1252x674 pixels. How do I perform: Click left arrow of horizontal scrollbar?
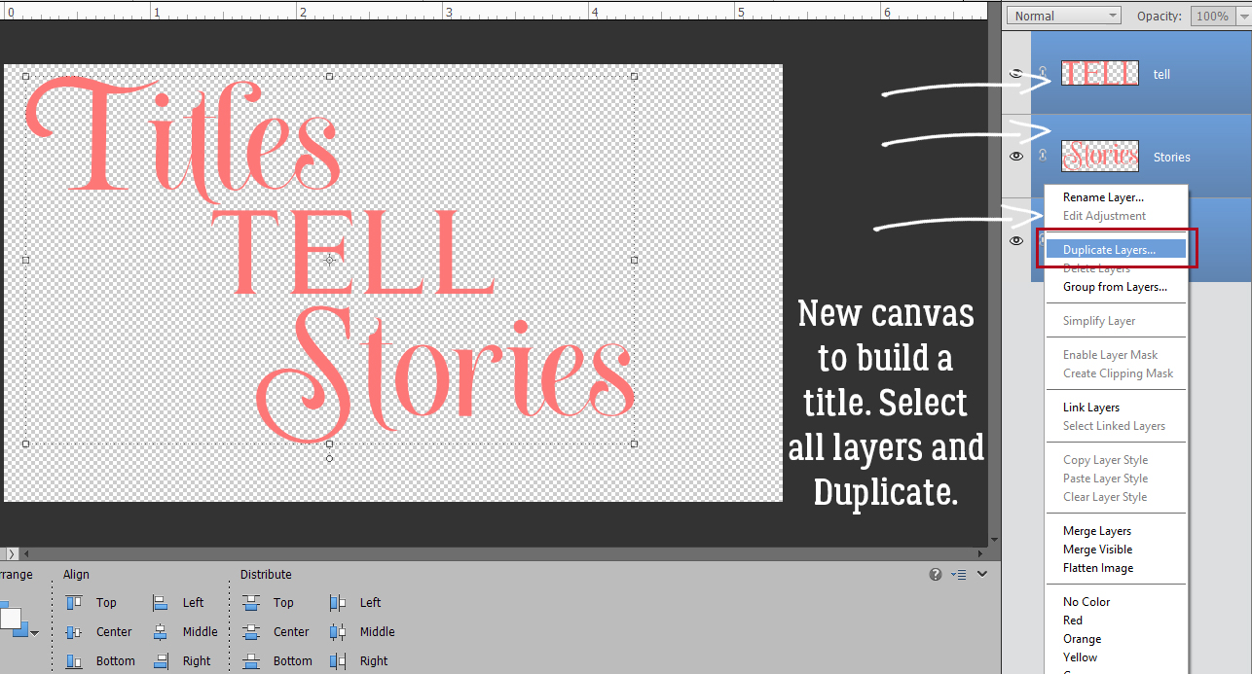tap(27, 553)
